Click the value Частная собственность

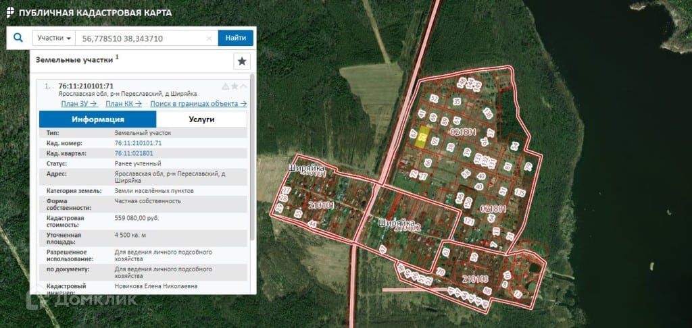pyautogui.click(x=148, y=201)
